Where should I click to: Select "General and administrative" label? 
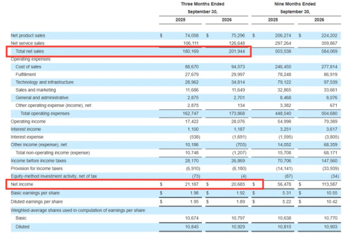tap(42, 97)
